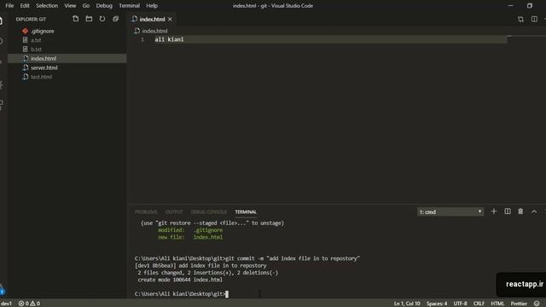Viewport: 546px width, 307px height.
Task: Open the Edit menu
Action: point(25,6)
